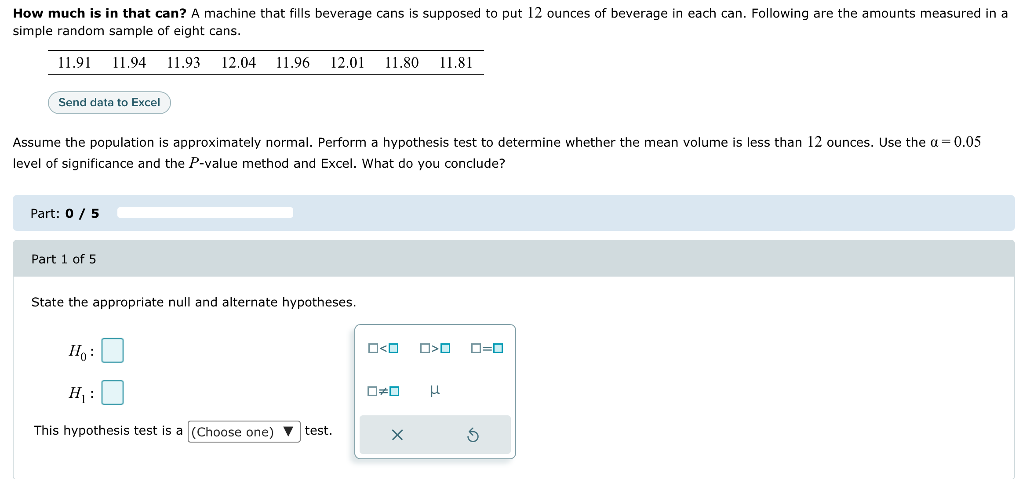1030x479 pixels.
Task: Activate the H0 hypothesis answer box
Action: point(112,350)
